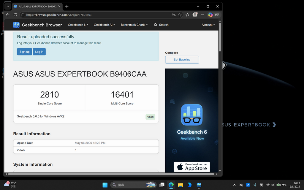The image size is (304, 190).
Task: Click the crossed-out cloud tray icon
Action: pyautogui.click(x=241, y=185)
